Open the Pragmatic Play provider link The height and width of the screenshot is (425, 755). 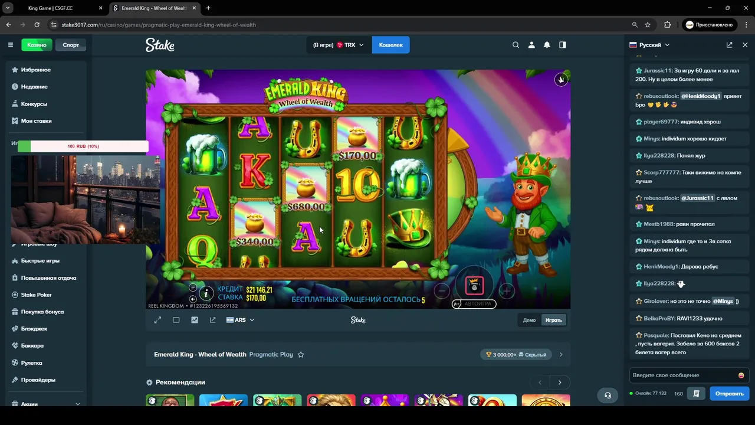[271, 355]
